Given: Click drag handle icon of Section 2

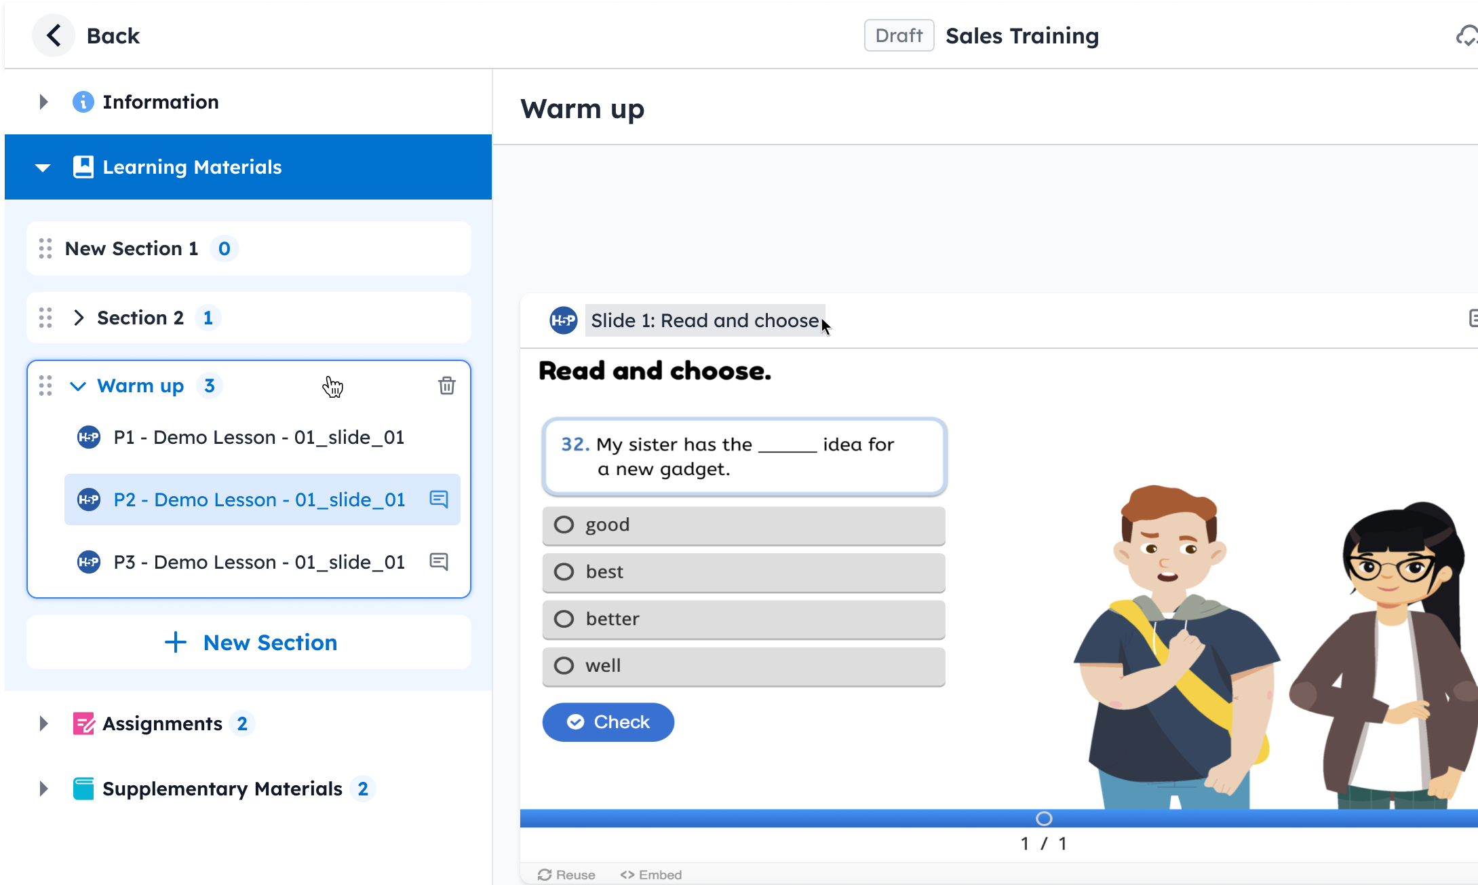Looking at the screenshot, I should [x=45, y=318].
